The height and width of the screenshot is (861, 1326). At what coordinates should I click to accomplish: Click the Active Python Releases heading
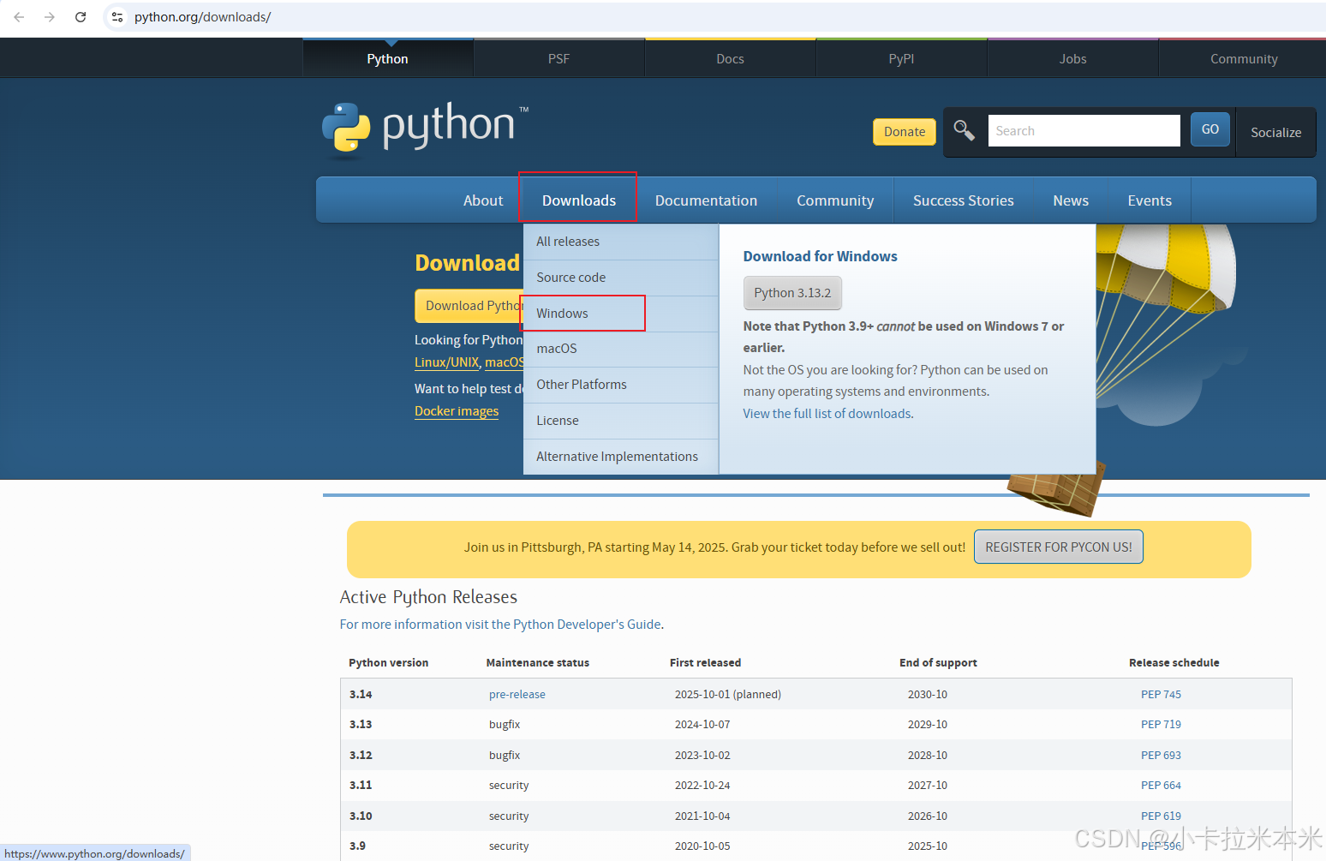428,597
